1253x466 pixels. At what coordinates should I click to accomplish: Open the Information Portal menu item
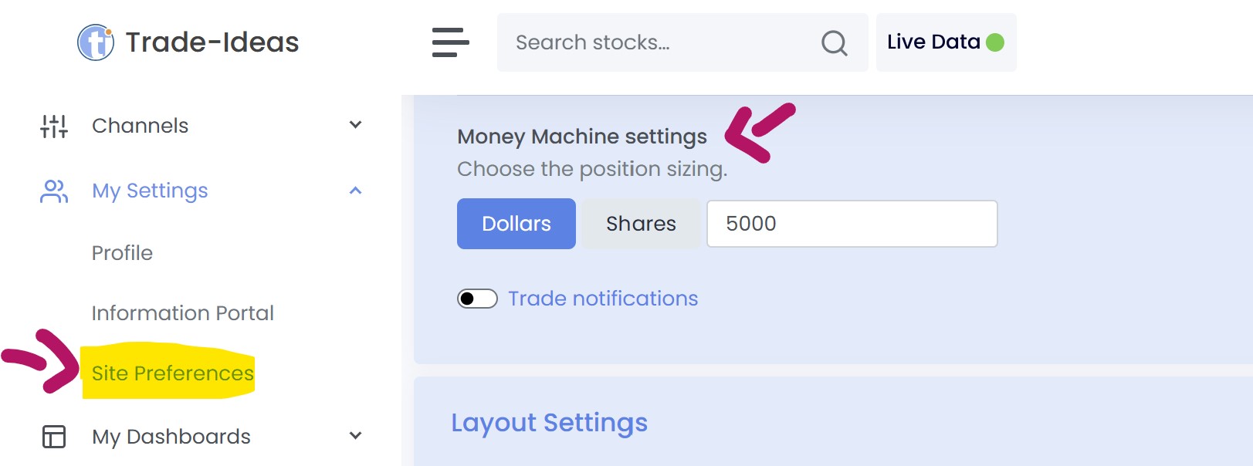point(182,313)
